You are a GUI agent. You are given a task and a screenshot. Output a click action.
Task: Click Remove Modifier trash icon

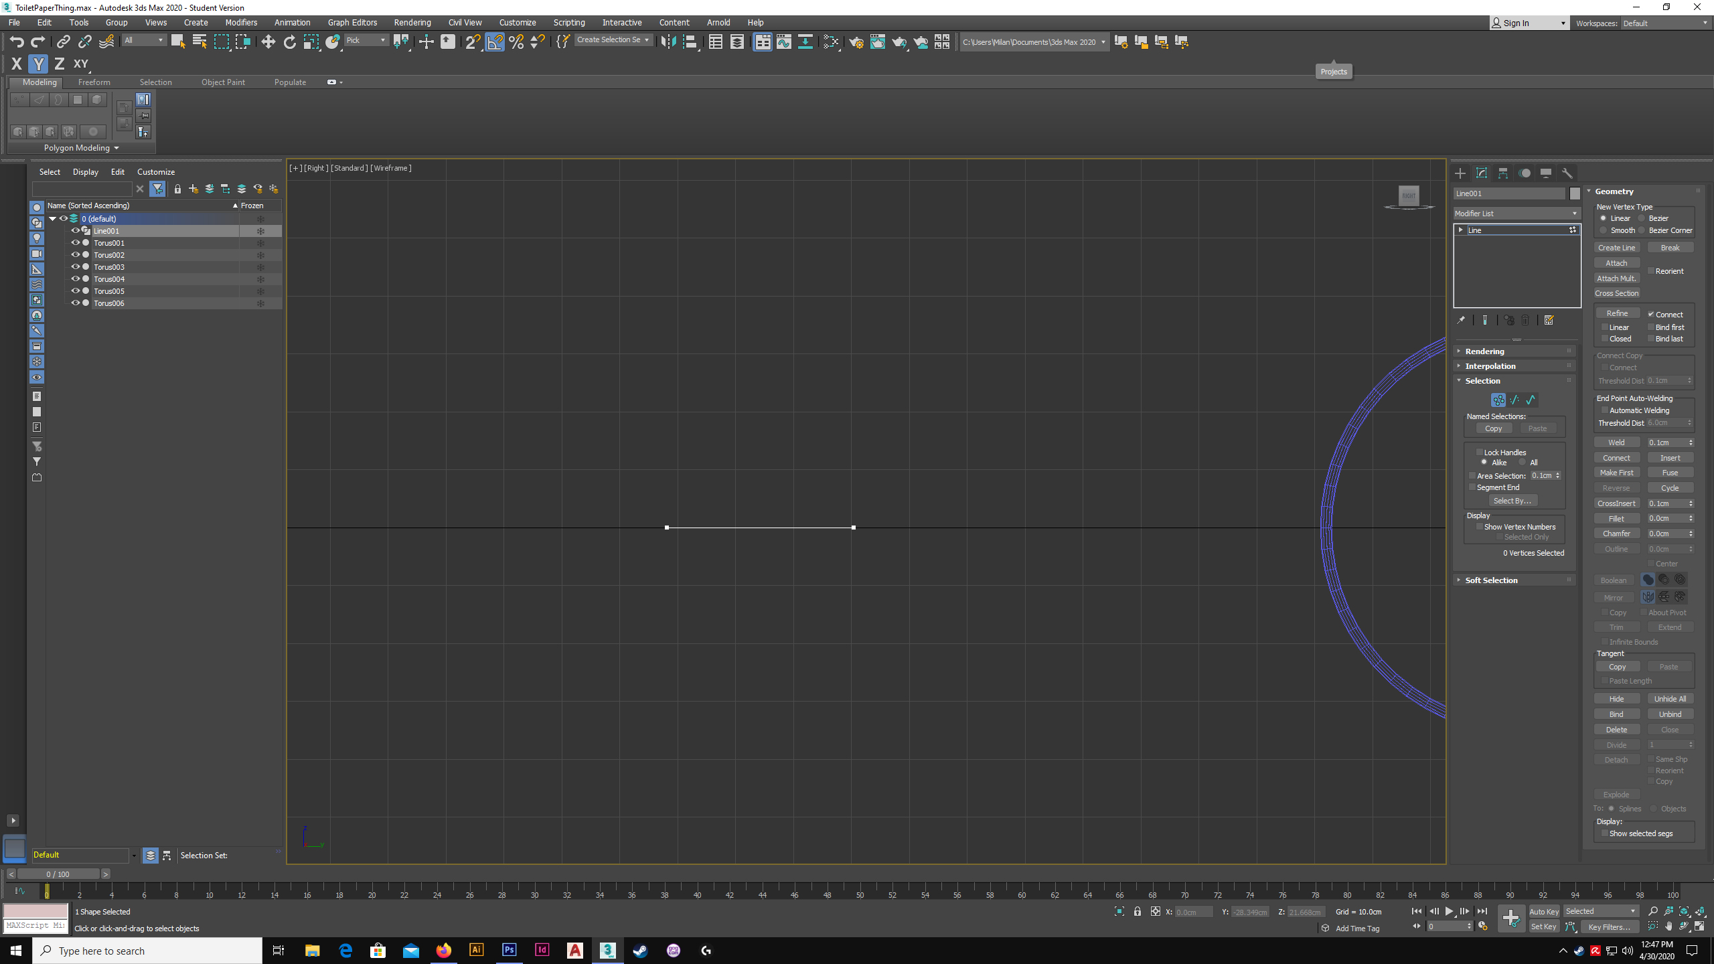1525,320
